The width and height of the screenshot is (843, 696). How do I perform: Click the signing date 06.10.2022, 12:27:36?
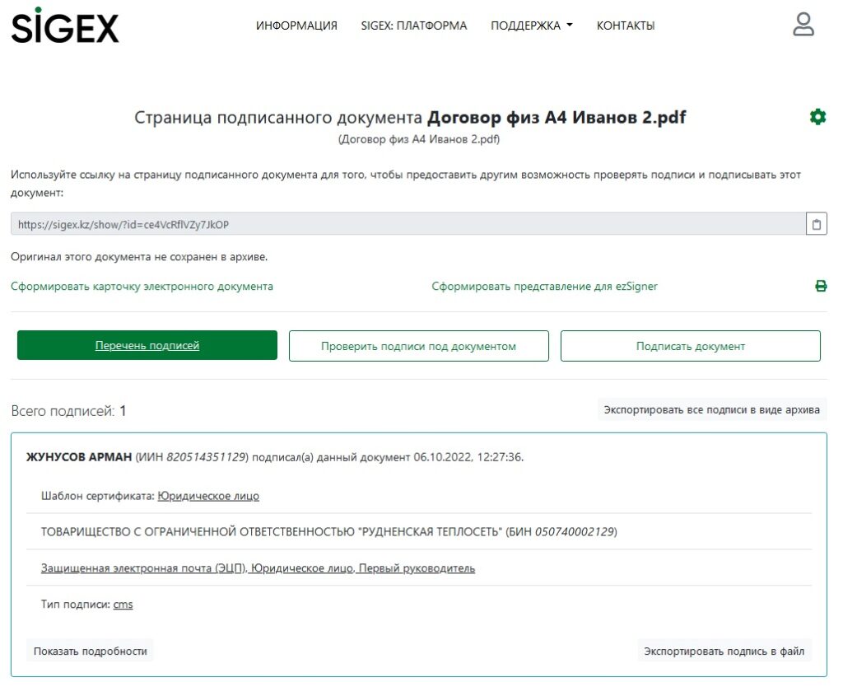point(468,457)
